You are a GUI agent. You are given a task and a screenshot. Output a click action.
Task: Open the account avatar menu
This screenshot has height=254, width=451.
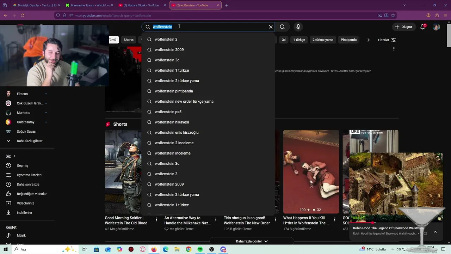click(x=436, y=27)
